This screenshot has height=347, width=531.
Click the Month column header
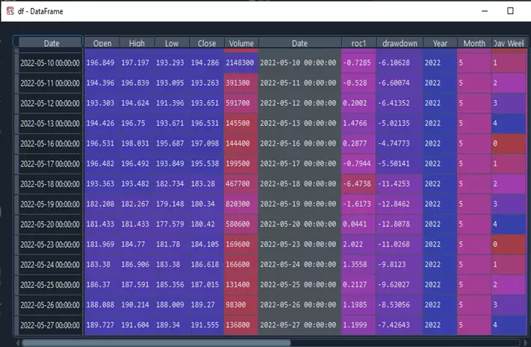click(474, 43)
